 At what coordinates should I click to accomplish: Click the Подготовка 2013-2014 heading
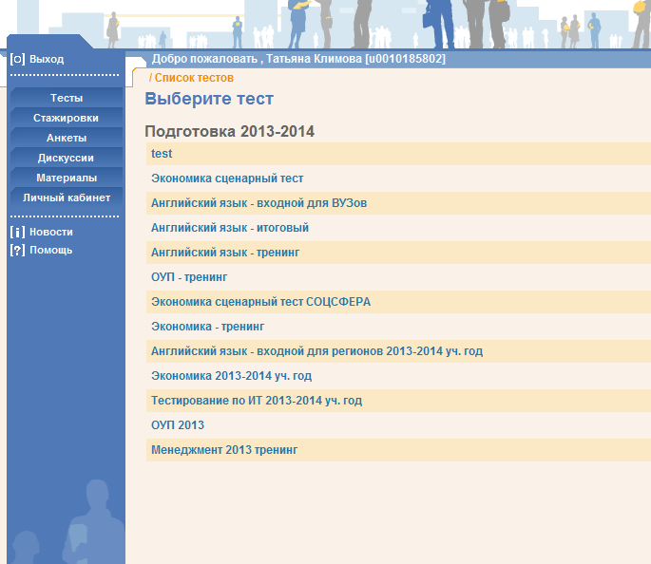coord(230,131)
